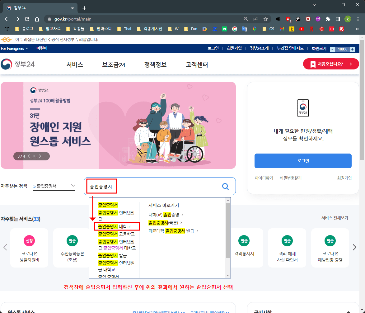The width and height of the screenshot is (365, 313).
Task: Click + to increase 화면크기 zoom
Action: [352, 49]
